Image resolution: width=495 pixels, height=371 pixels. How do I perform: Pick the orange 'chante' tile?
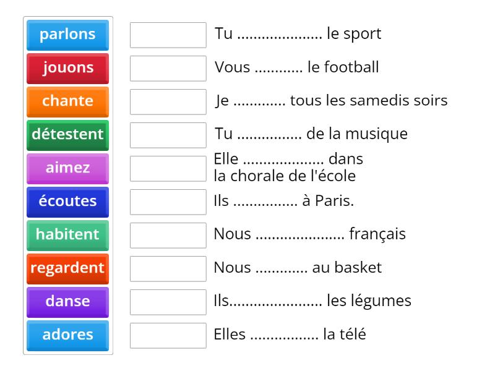pos(67,101)
